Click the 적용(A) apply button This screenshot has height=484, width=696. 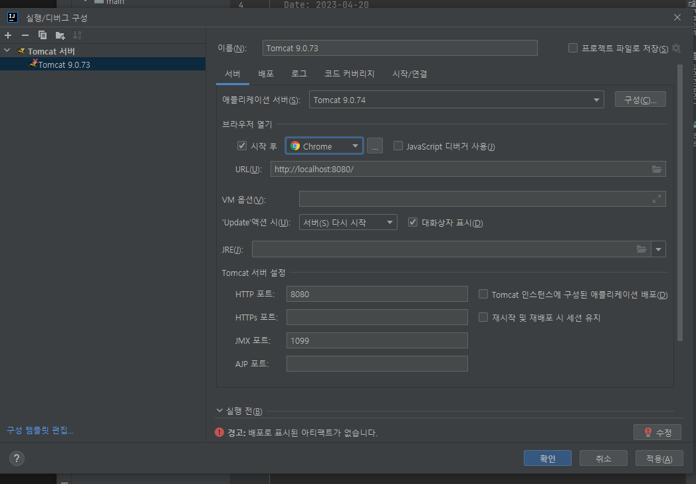(x=659, y=458)
